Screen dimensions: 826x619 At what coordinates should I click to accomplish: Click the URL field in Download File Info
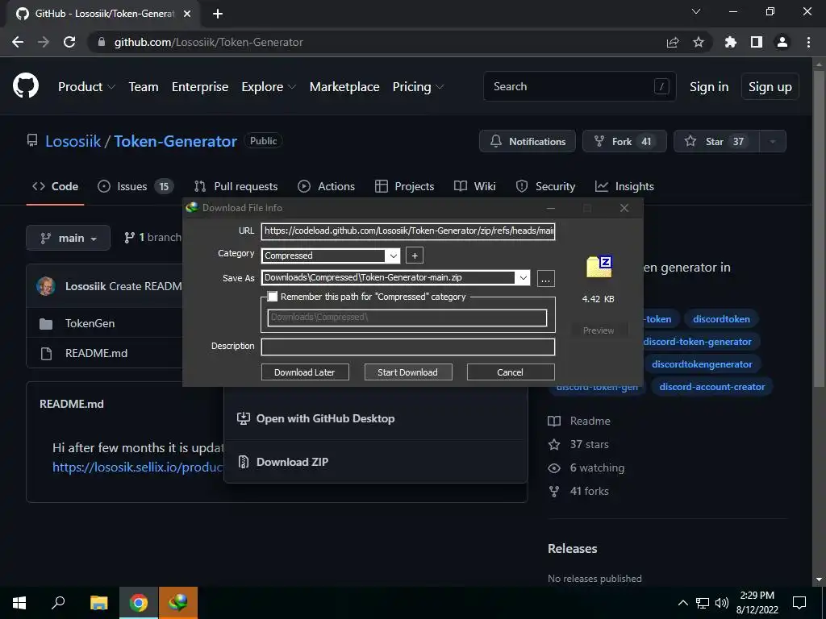(408, 231)
